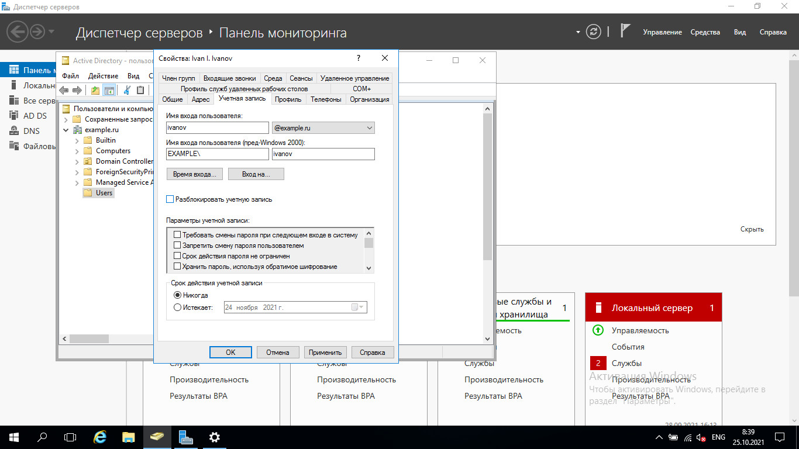Screen dimensions: 799x449
Task: Collapse the example.ru domain node
Action: click(x=66, y=130)
